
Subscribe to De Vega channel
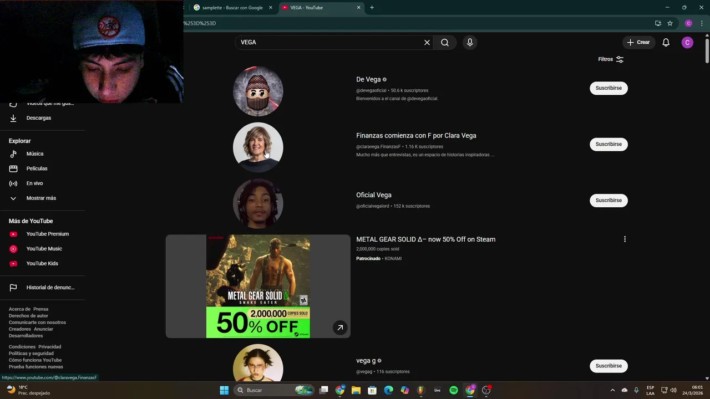coord(608,88)
